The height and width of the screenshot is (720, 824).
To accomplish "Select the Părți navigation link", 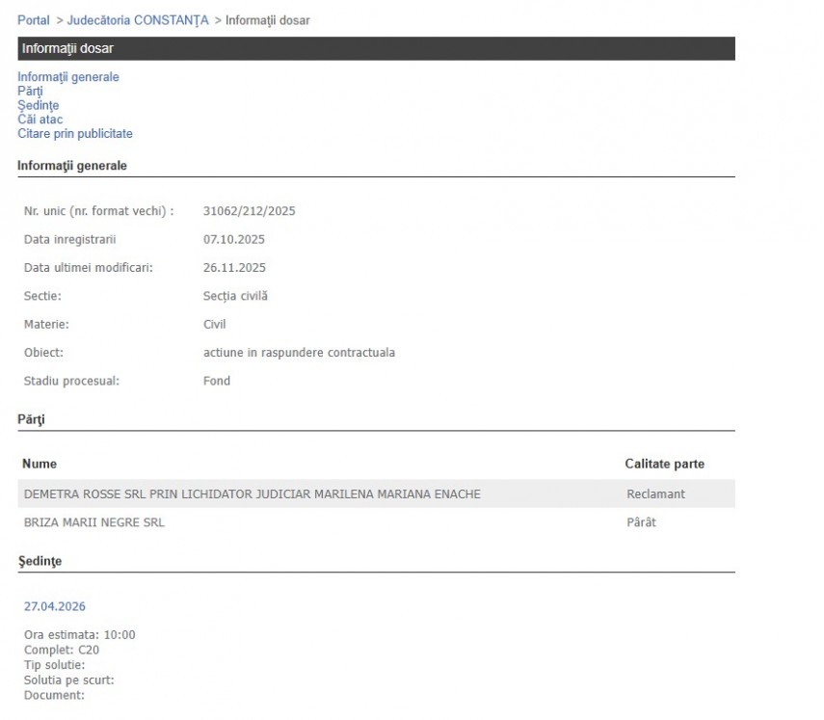I will [30, 92].
